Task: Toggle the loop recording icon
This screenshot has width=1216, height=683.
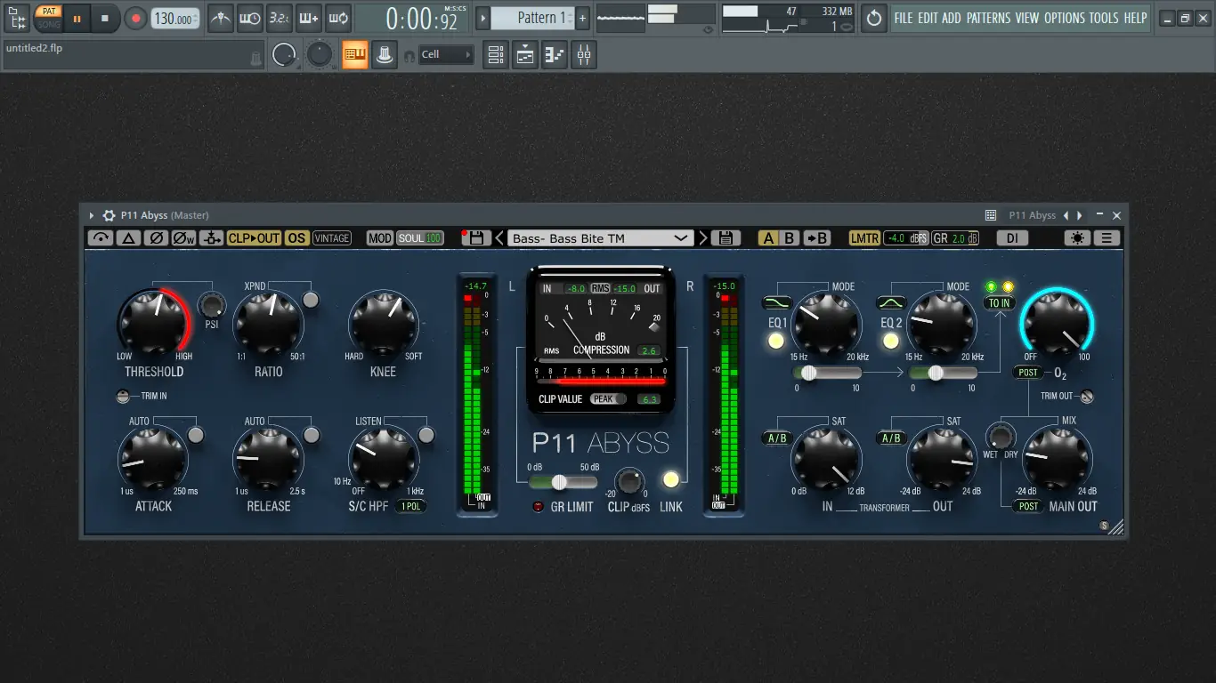Action: point(338,18)
